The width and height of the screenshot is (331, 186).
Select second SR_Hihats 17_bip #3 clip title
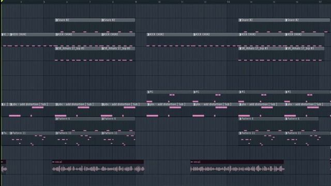(117, 49)
